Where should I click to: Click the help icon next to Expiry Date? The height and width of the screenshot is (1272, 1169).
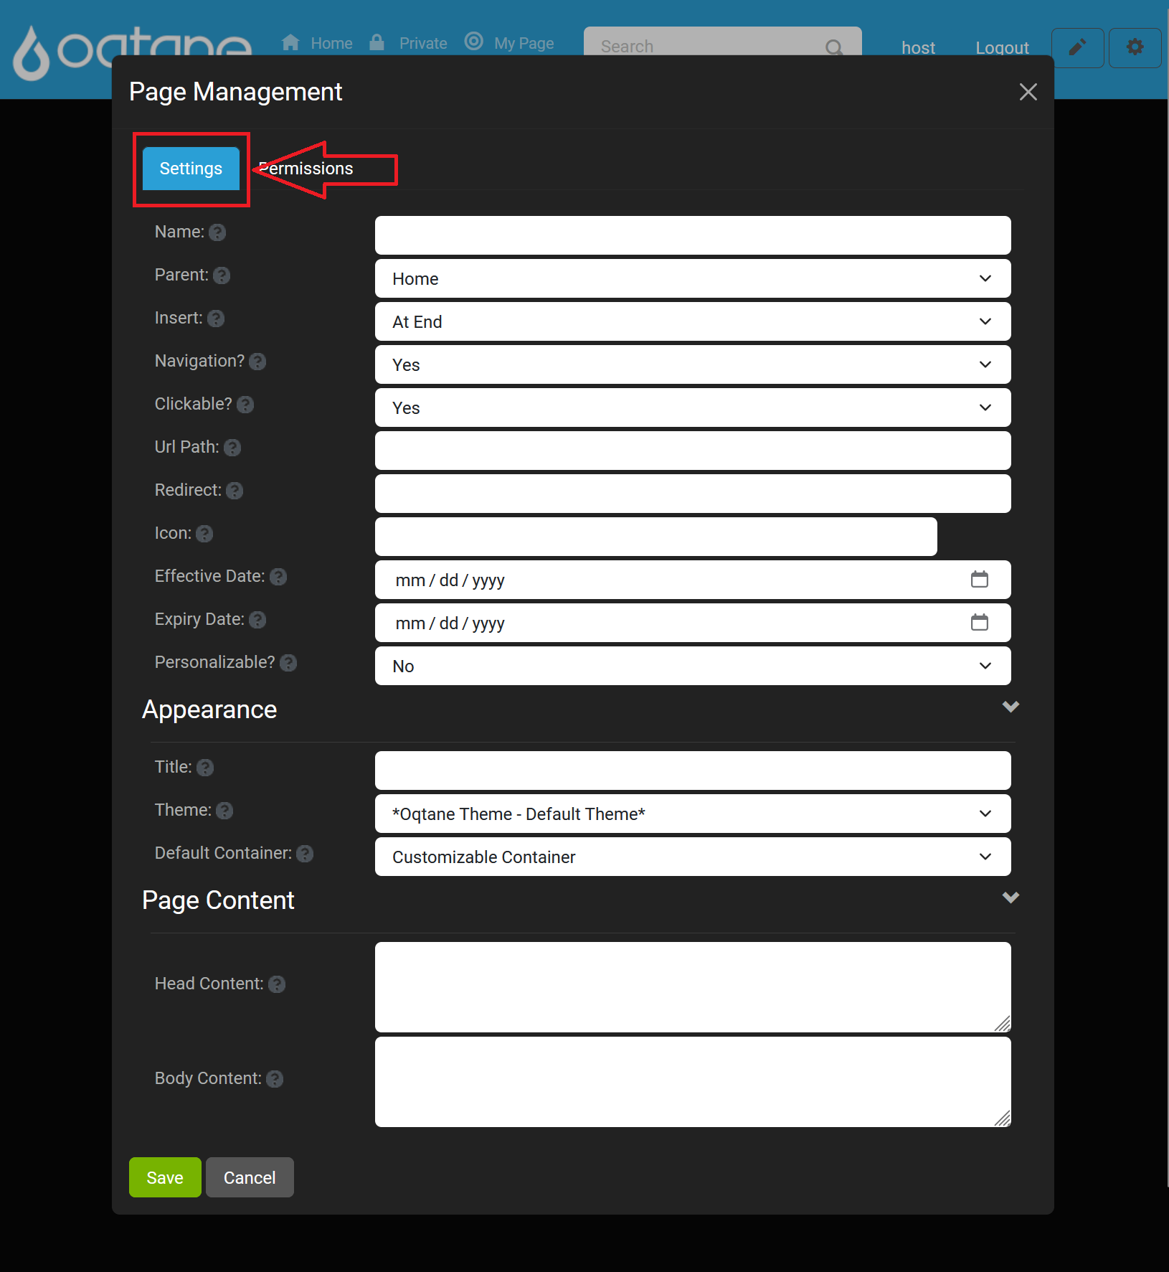257,620
